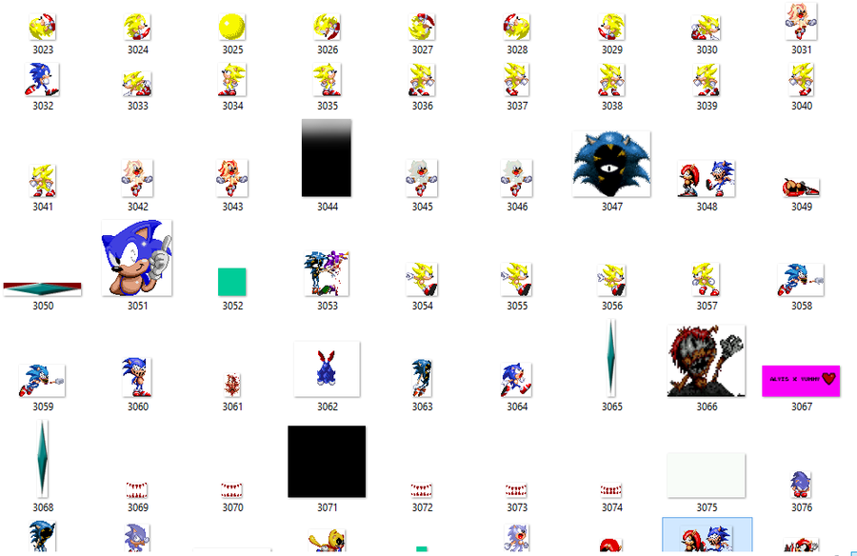Open Super Sonic sprite 3041

tap(43, 180)
